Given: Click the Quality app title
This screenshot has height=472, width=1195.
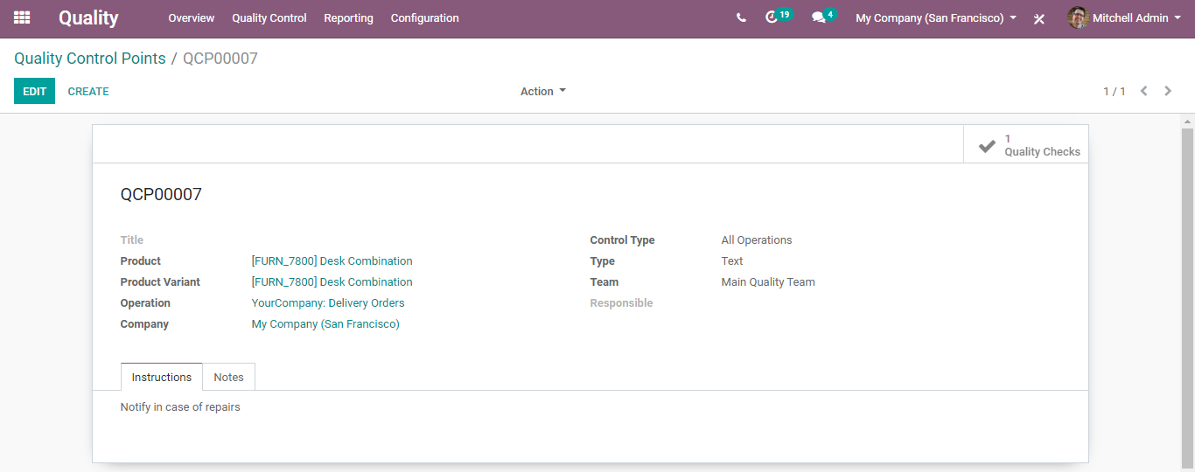Looking at the screenshot, I should coord(88,17).
